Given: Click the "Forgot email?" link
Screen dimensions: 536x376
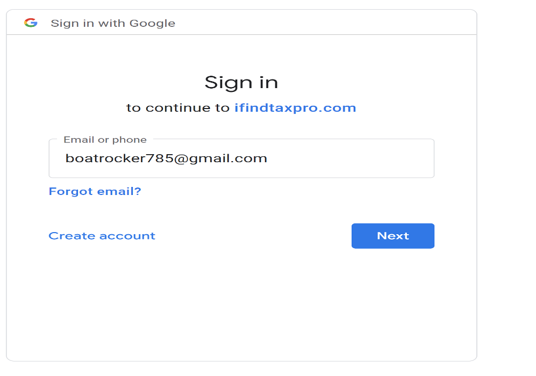Looking at the screenshot, I should pos(95,191).
